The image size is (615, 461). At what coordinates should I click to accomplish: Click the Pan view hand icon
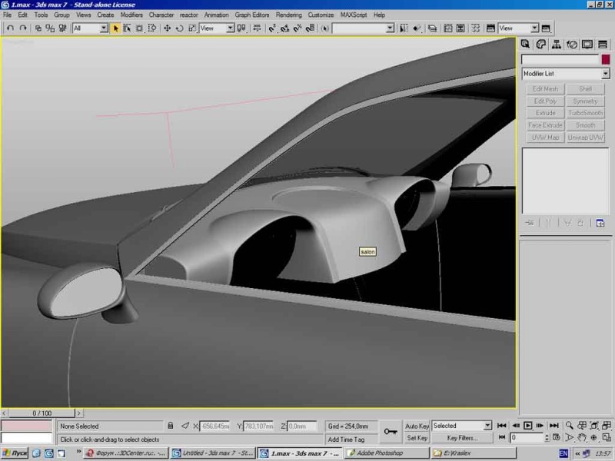(582, 437)
